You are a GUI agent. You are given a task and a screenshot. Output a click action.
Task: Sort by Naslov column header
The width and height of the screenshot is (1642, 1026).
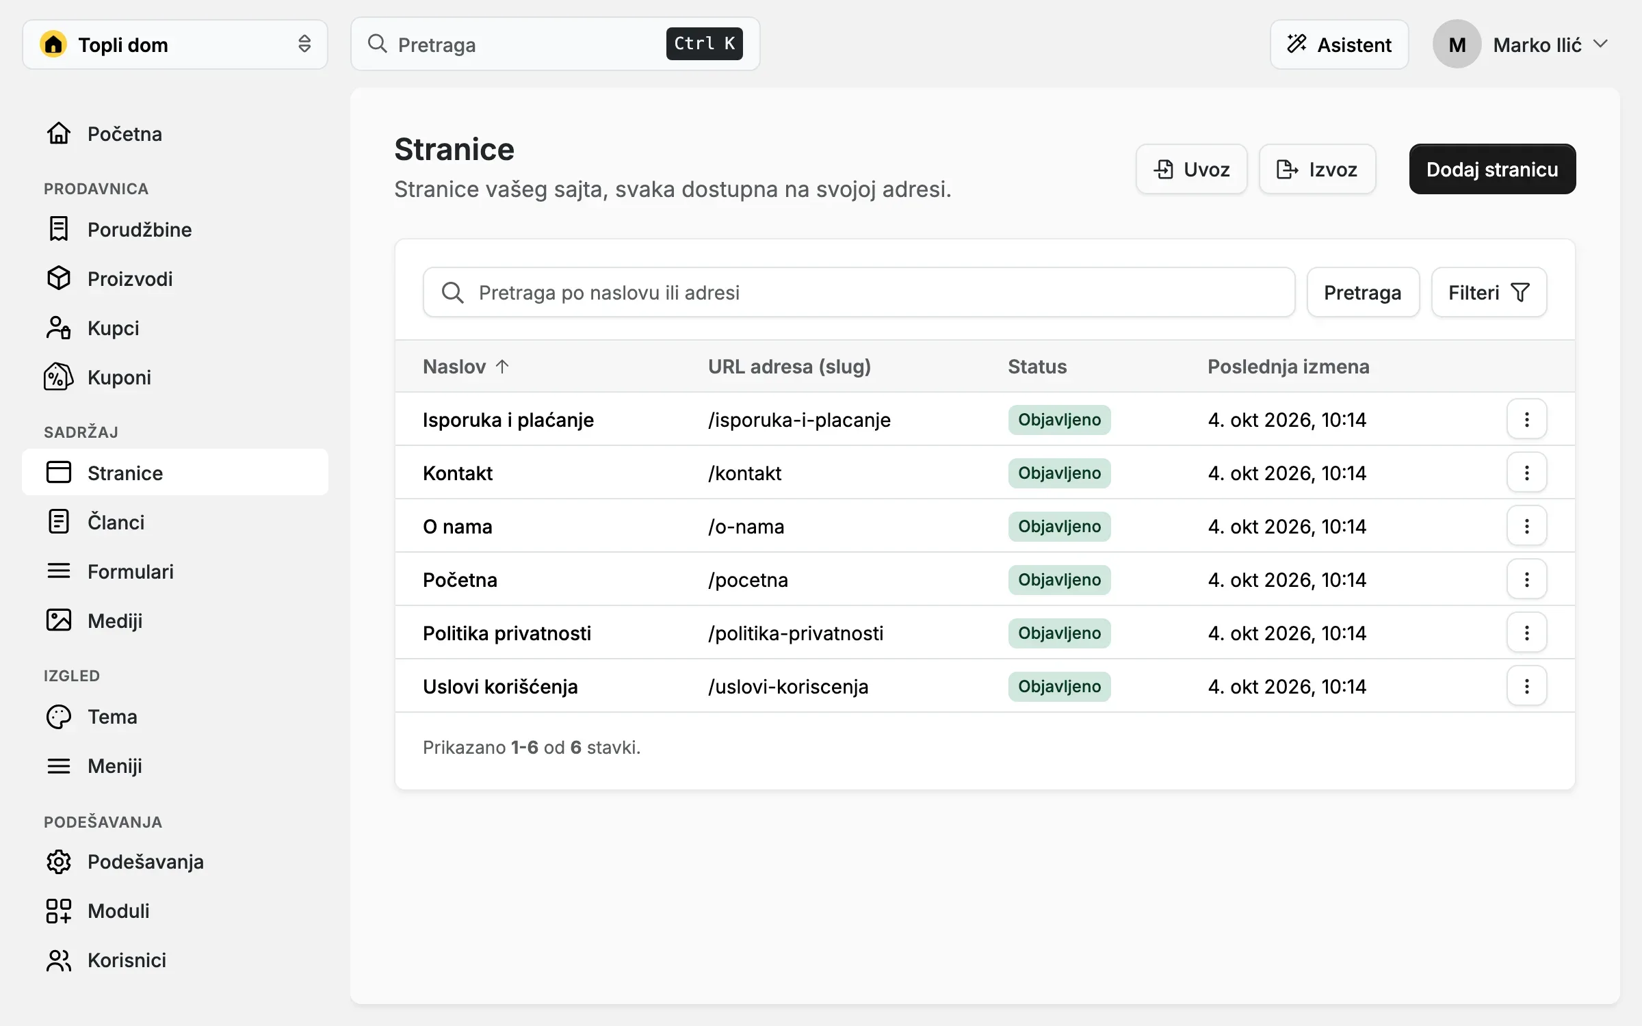[x=466, y=367]
